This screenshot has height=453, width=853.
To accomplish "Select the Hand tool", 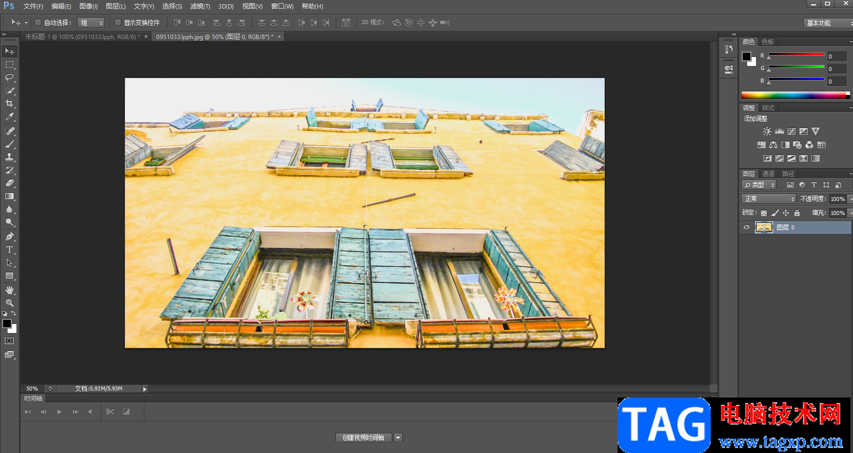I will click(9, 290).
